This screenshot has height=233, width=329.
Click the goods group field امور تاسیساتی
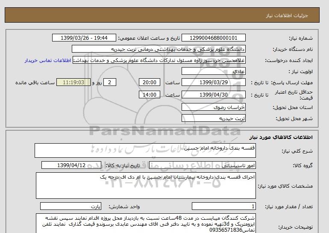point(202,165)
